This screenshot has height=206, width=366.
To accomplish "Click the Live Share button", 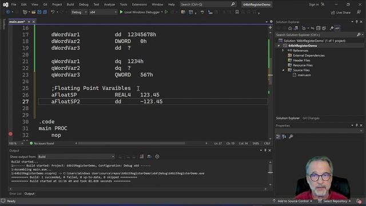I will click(x=341, y=13).
